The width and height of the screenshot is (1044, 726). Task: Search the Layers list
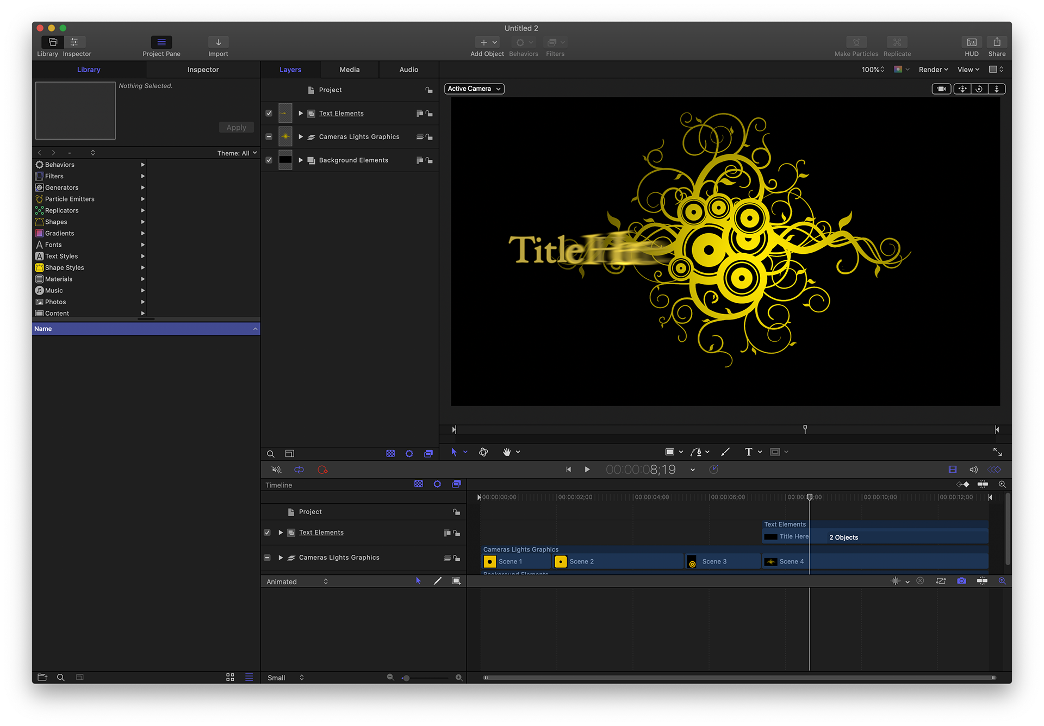270,454
